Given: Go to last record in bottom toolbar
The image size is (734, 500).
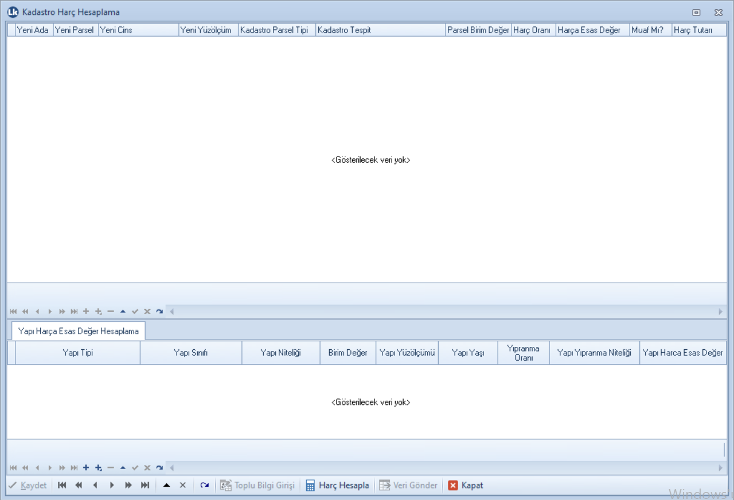Looking at the screenshot, I should coord(145,485).
